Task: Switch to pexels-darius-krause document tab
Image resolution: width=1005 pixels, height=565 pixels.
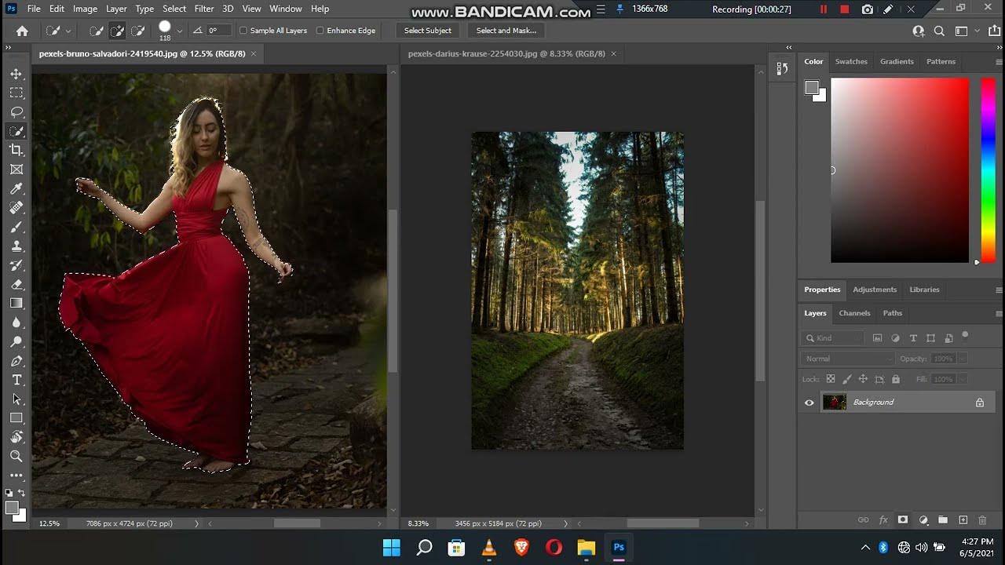Action: [x=506, y=54]
